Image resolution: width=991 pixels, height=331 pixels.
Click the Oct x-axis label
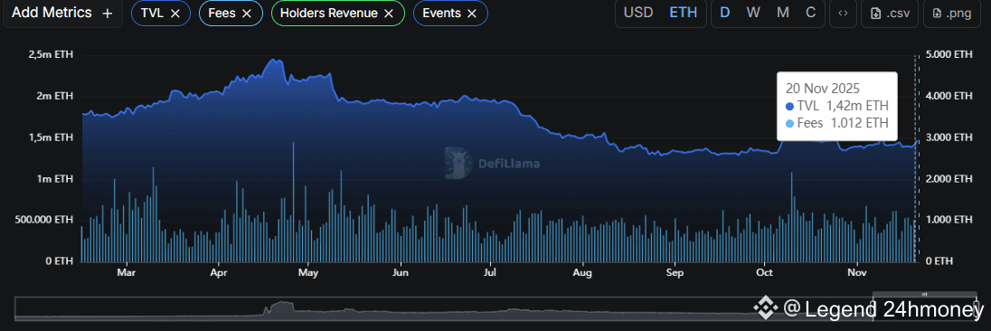click(x=765, y=273)
